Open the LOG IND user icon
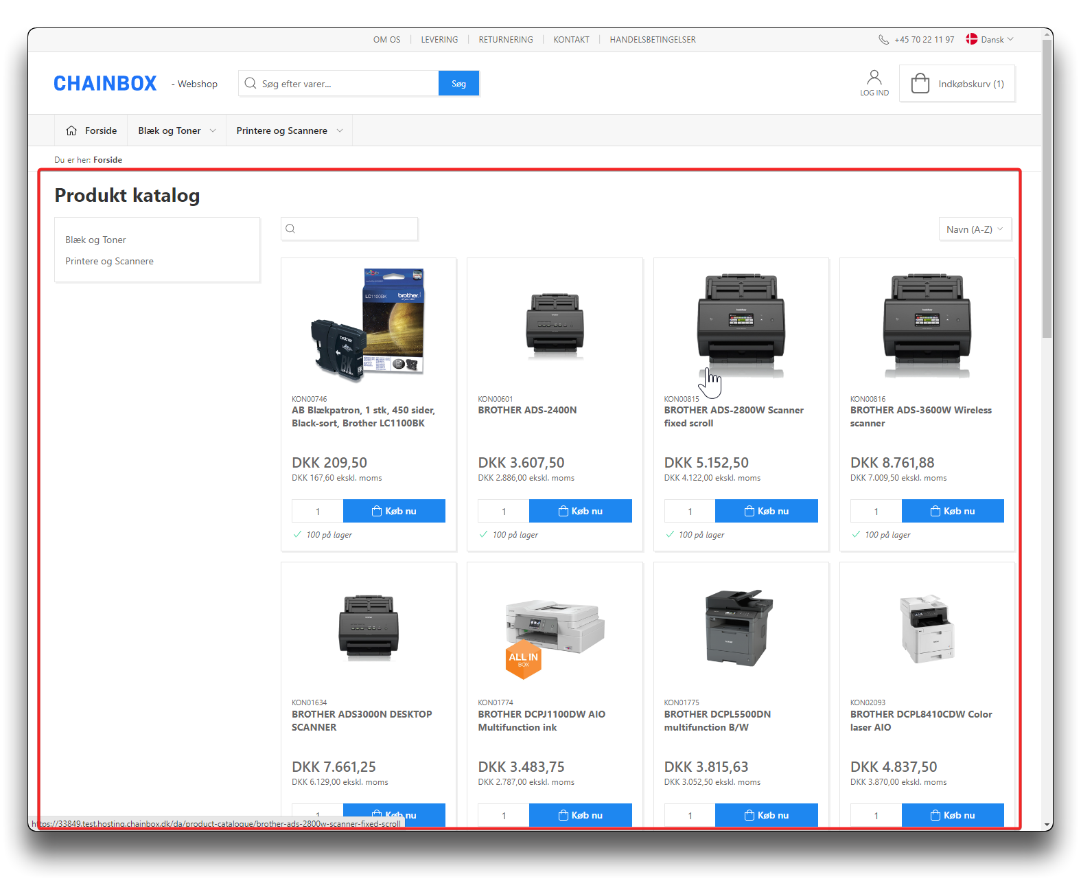1081x881 pixels. click(x=874, y=77)
